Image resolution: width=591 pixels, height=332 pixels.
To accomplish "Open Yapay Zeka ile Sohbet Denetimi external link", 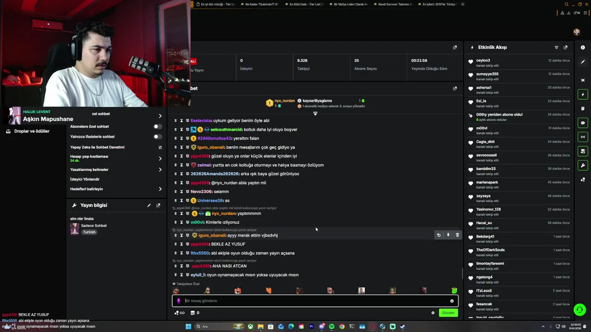I will point(160,148).
